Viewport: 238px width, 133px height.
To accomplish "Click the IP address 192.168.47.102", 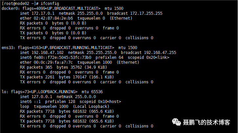I will 48,53.
